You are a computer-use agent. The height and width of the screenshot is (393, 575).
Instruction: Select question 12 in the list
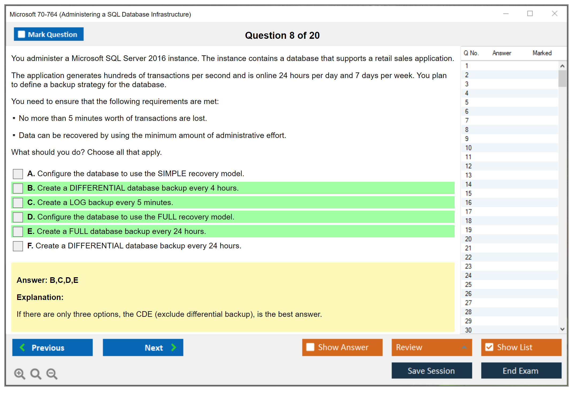click(469, 166)
